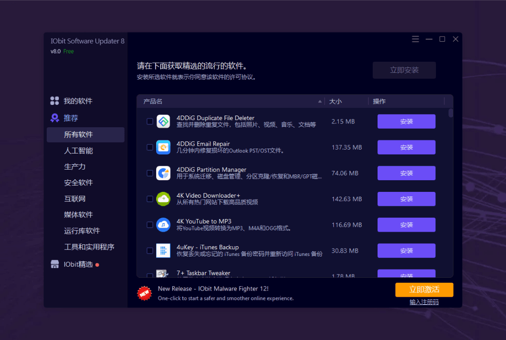
Task: Select the 人工智能 category
Action: click(78, 151)
